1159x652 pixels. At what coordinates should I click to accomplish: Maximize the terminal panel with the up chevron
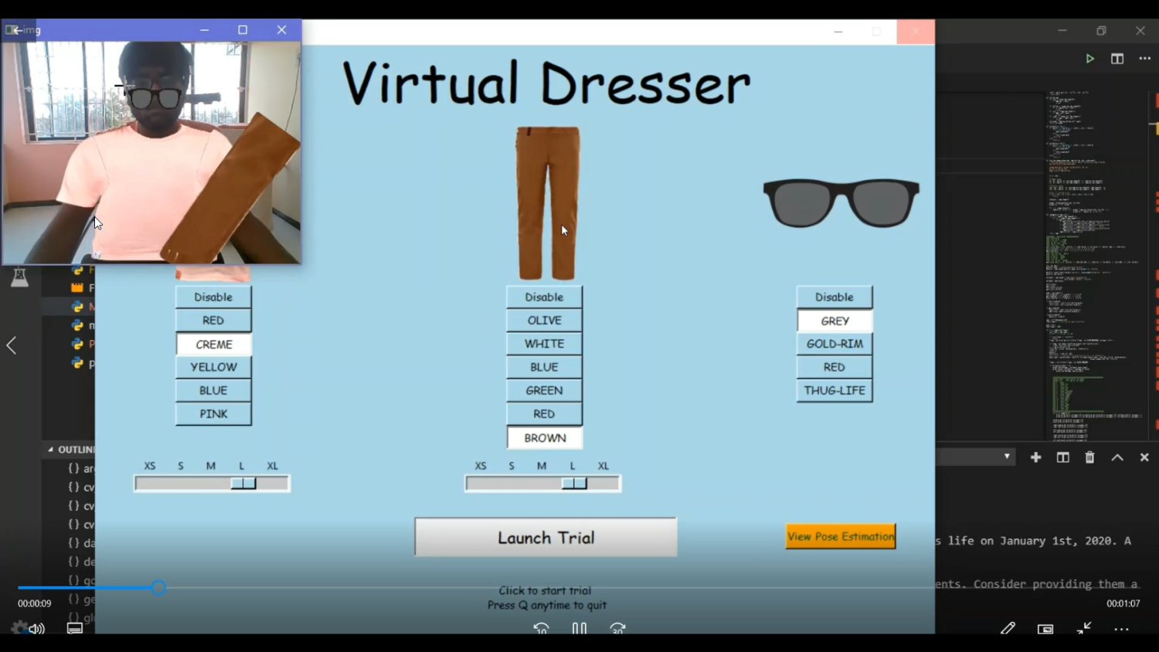coord(1117,457)
